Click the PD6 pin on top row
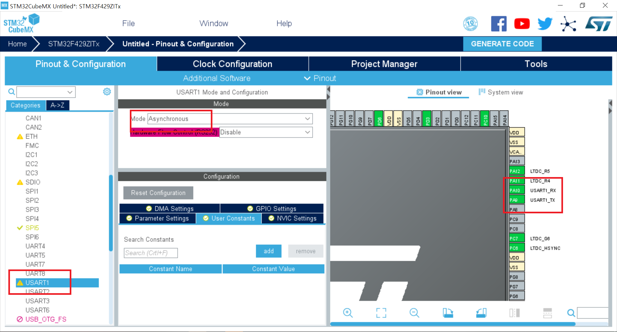 (x=379, y=118)
